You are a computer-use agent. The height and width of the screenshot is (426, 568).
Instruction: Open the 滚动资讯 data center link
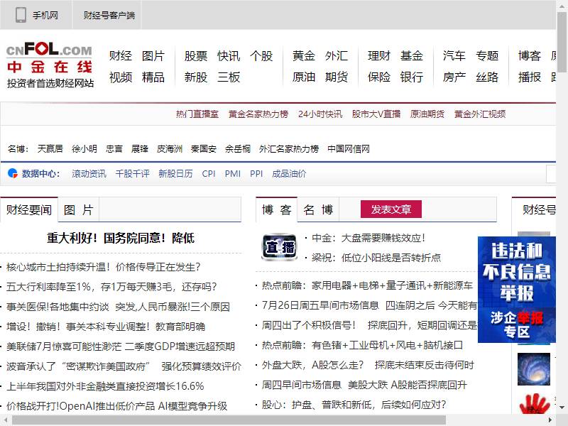click(89, 174)
